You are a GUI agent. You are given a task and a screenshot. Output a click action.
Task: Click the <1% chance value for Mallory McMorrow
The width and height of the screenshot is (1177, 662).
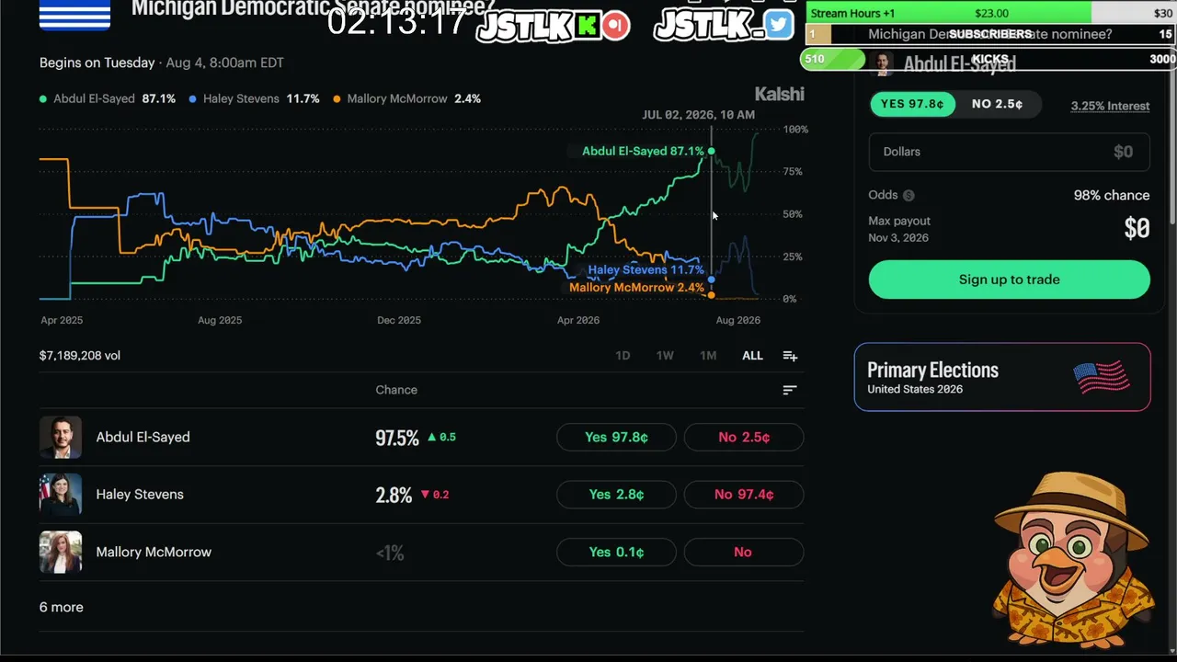coord(390,553)
